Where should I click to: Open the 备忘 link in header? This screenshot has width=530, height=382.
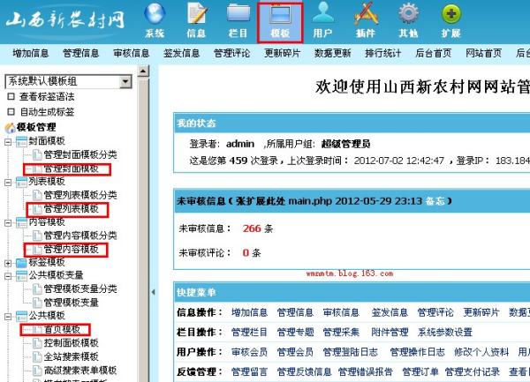[x=435, y=201]
